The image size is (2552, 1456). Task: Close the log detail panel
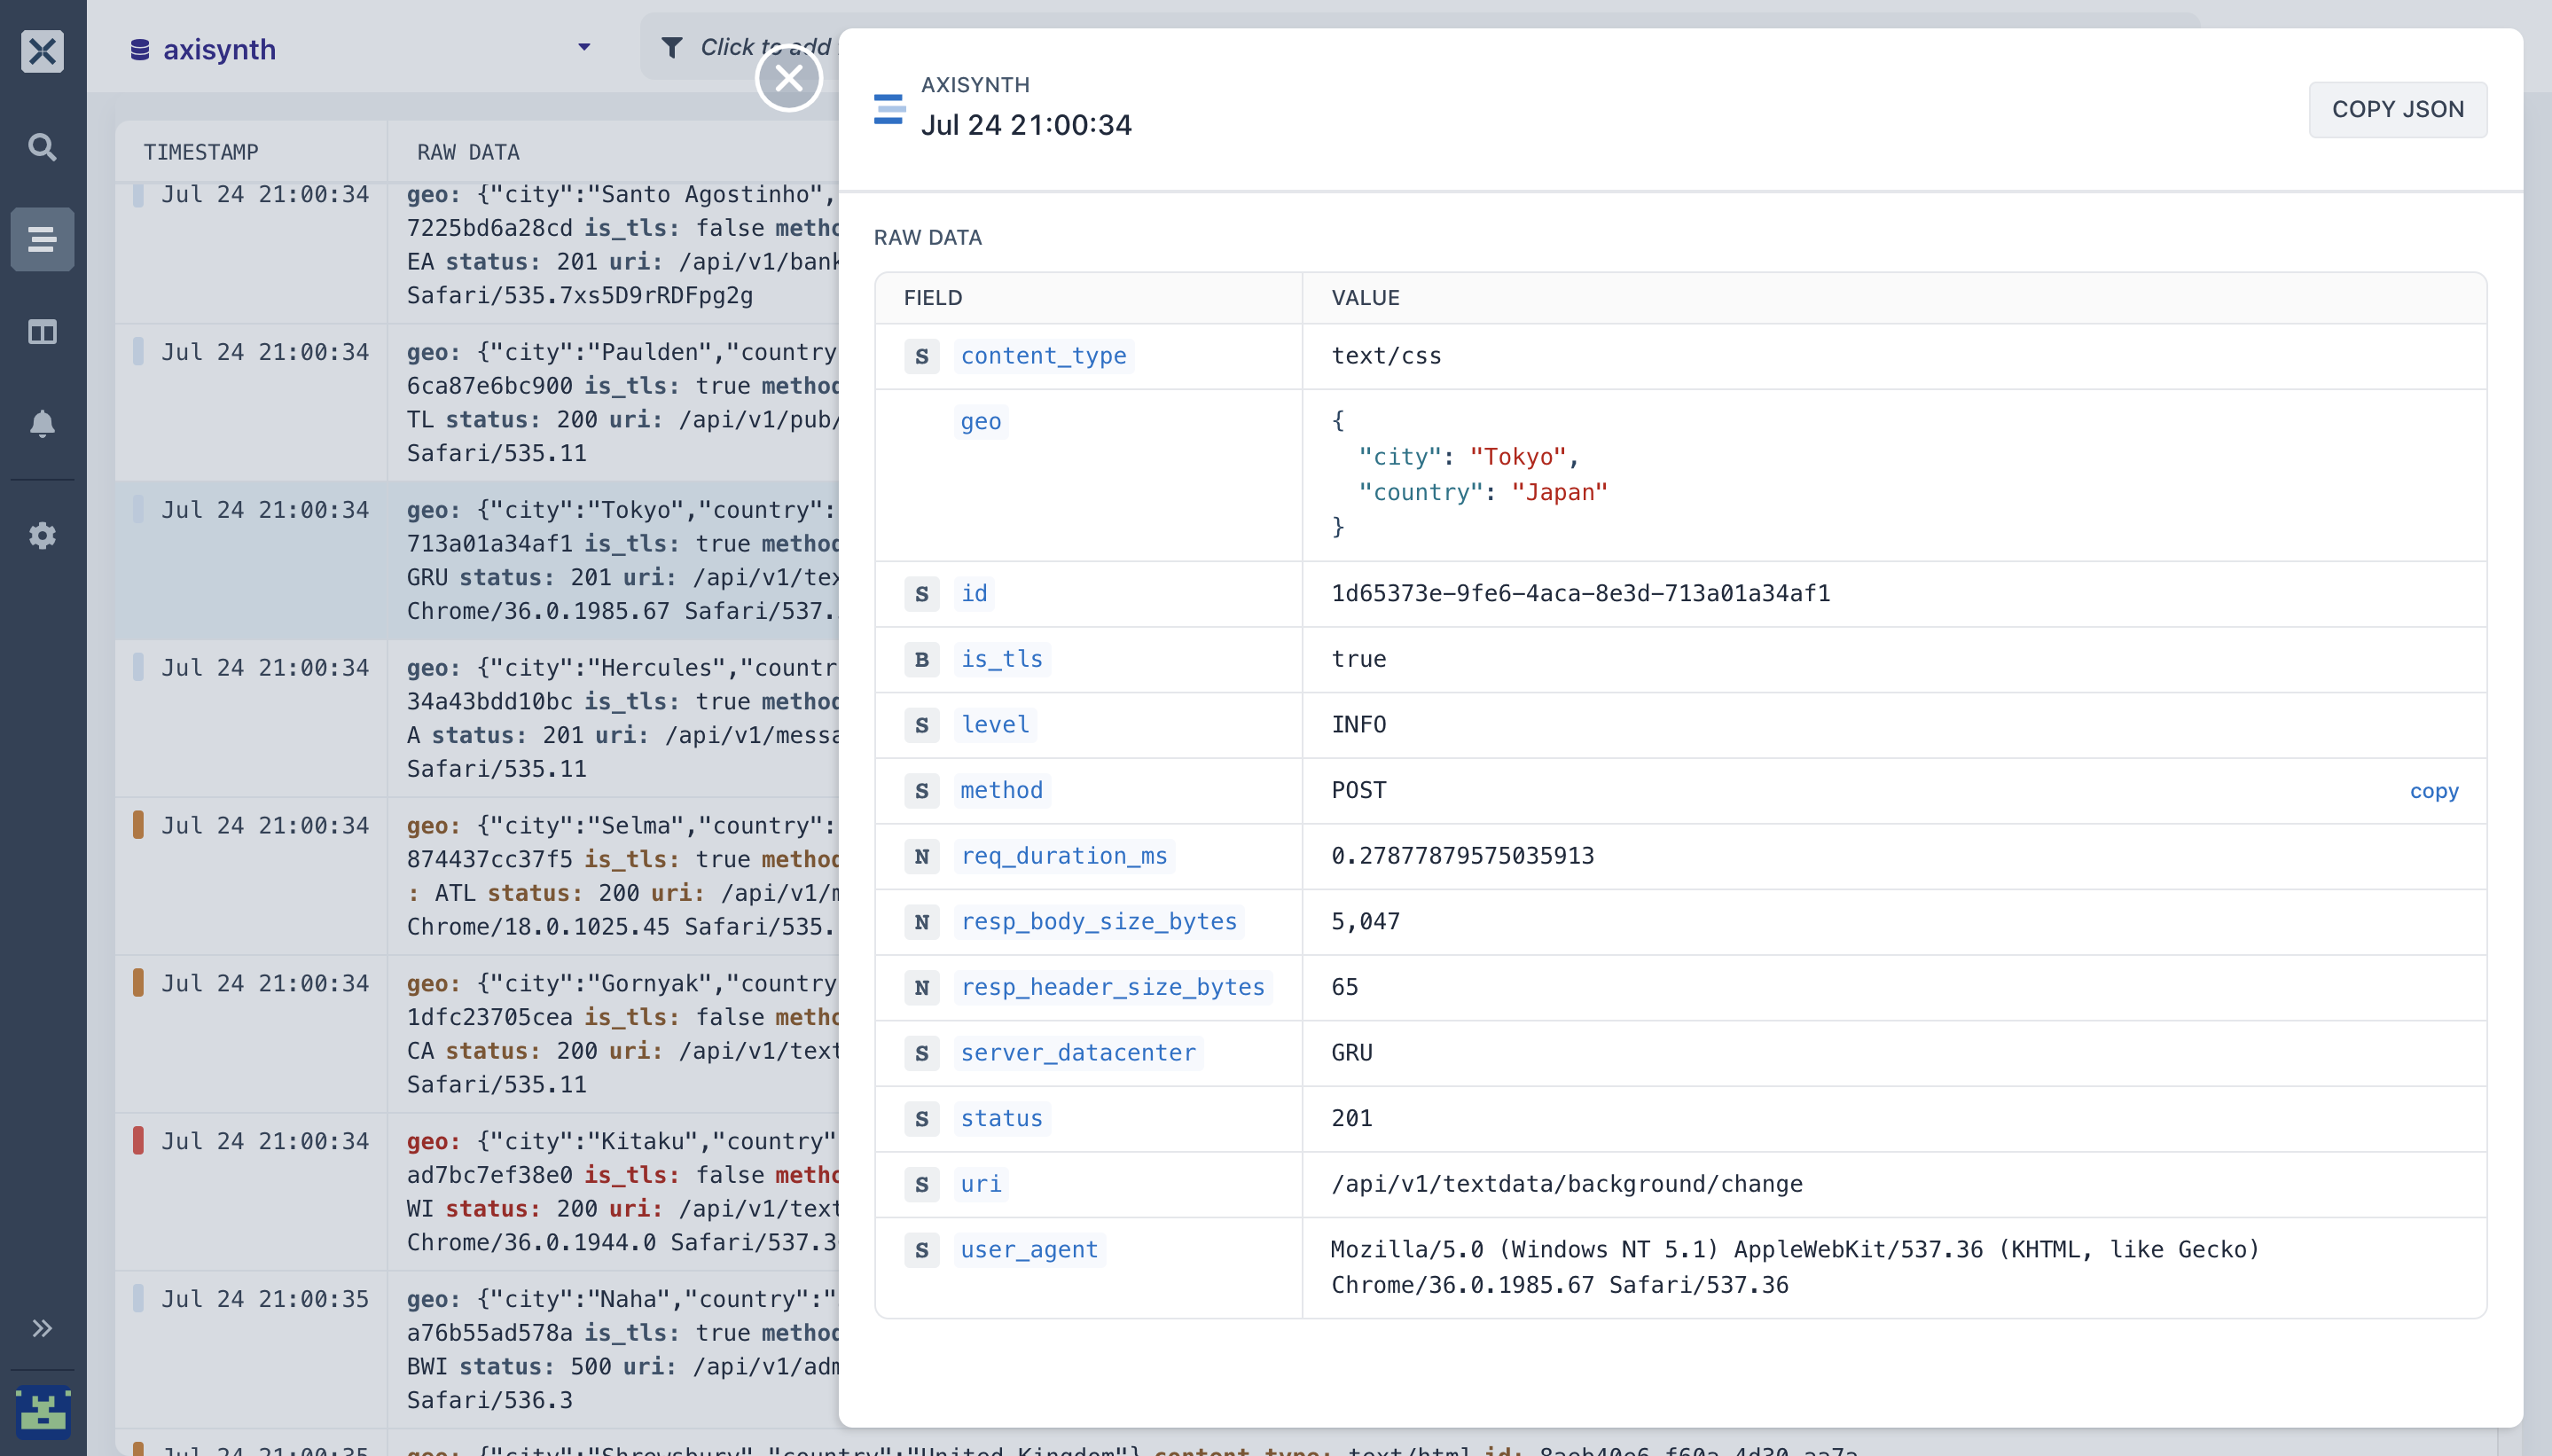[789, 78]
